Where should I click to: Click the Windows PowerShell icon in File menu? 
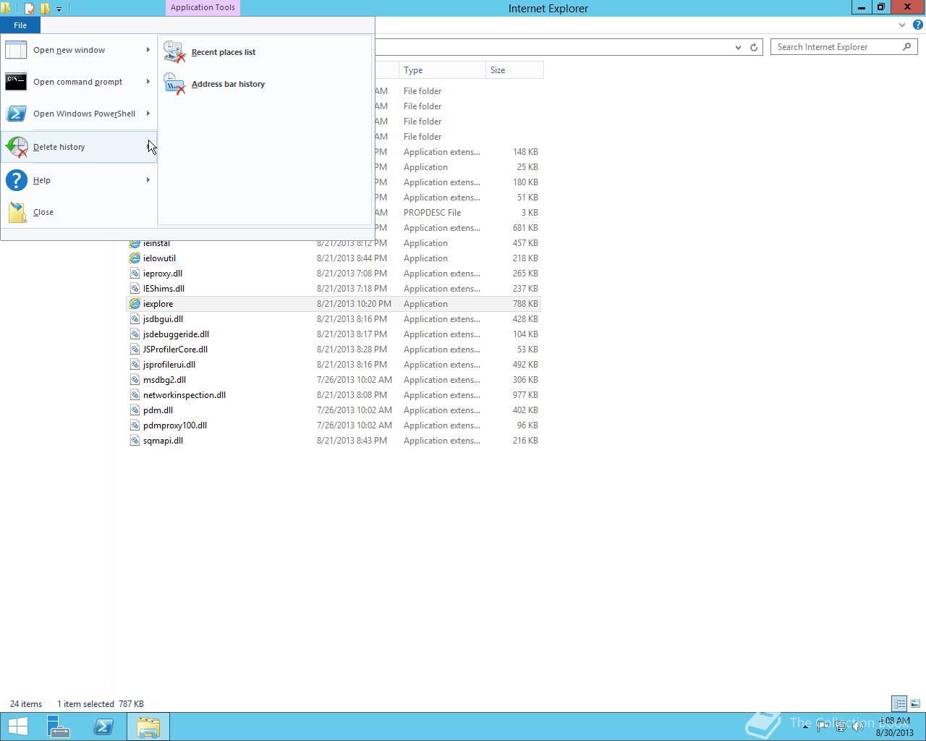[x=16, y=114]
